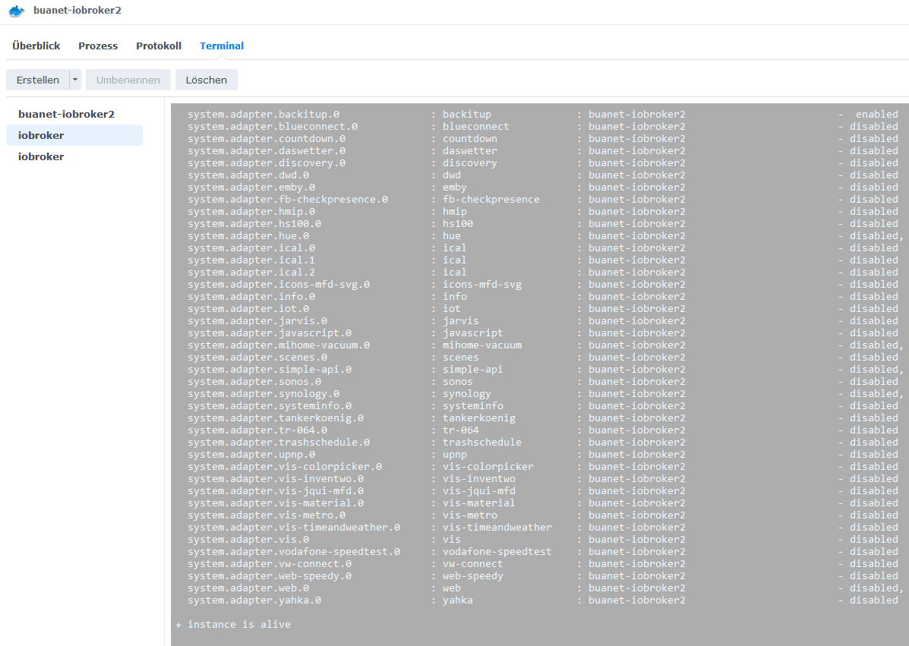
Task: Click system.adapter.vis-jqui-mfd.0 text
Action: [x=276, y=491]
